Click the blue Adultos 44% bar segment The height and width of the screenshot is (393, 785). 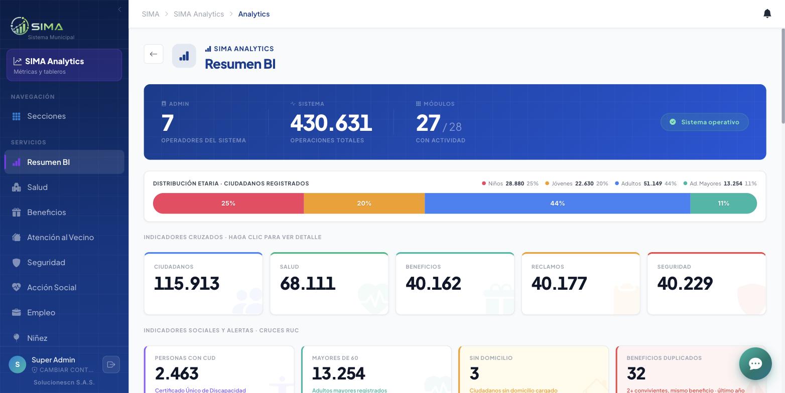(x=557, y=204)
